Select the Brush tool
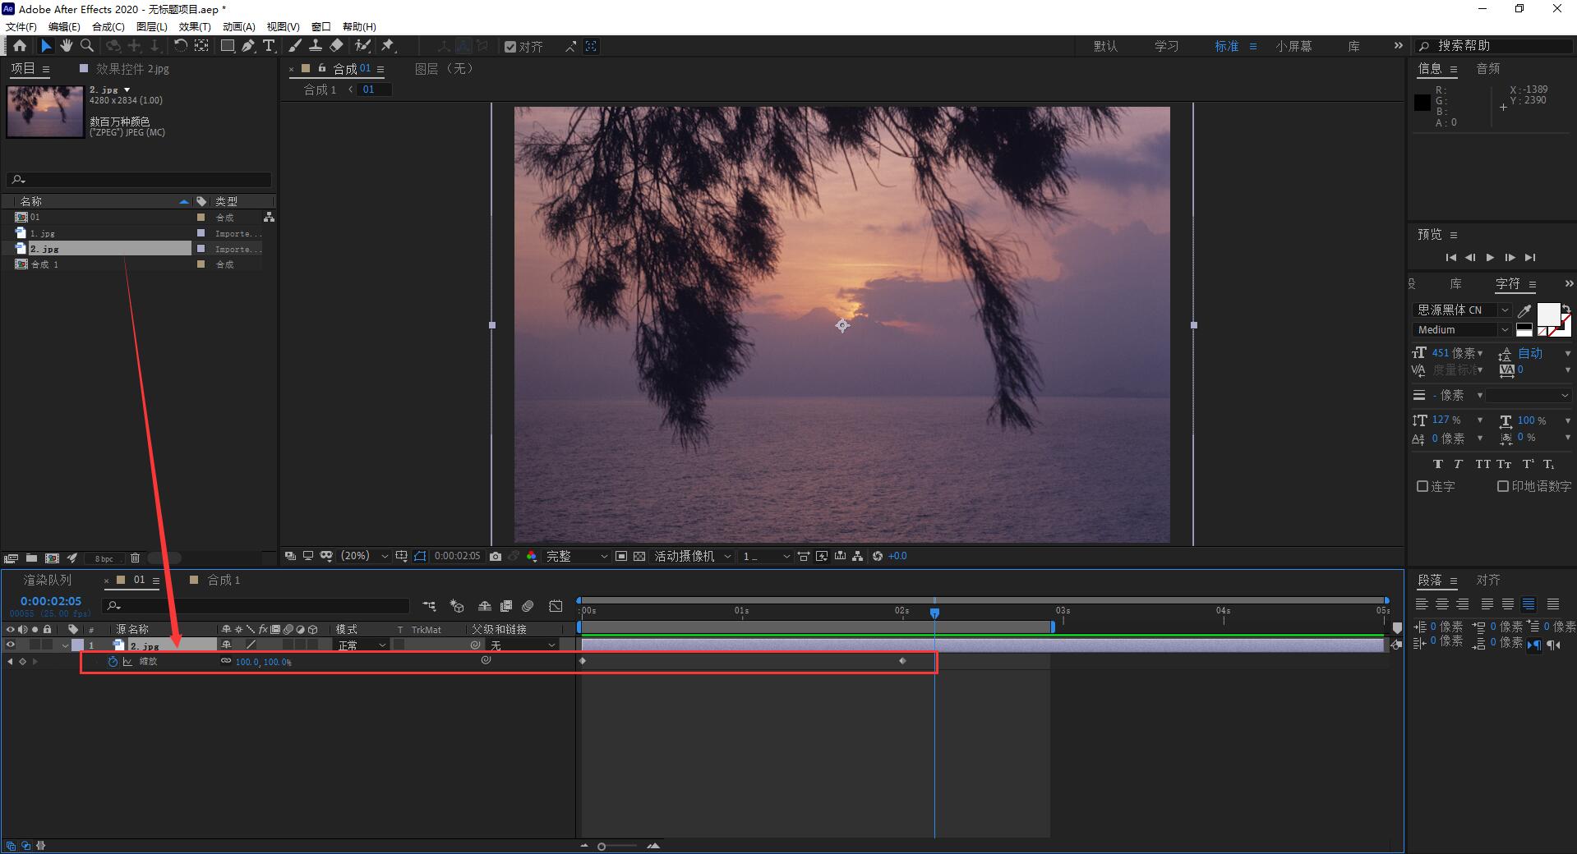This screenshot has height=854, width=1577. coord(295,46)
